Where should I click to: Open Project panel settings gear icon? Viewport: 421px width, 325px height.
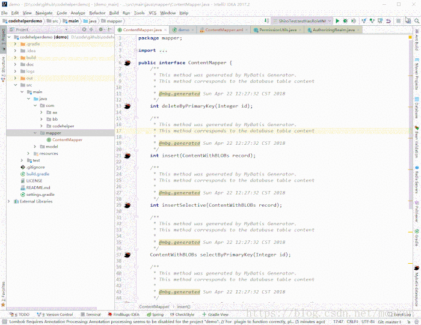(x=100, y=29)
